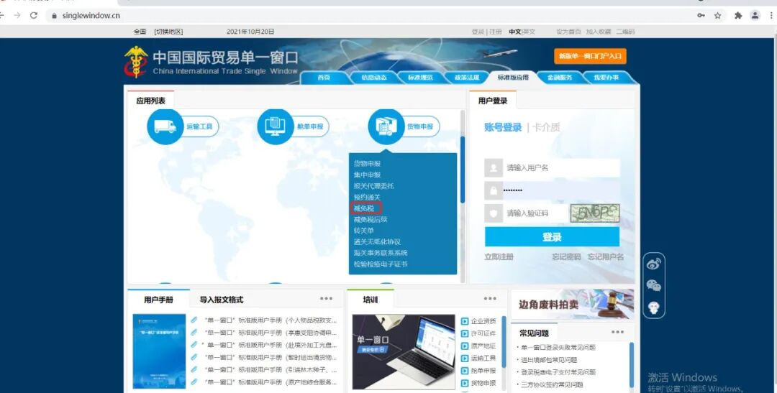Click the training list vertical scrollbar
This screenshot has height=393, width=777.
tap(504, 341)
